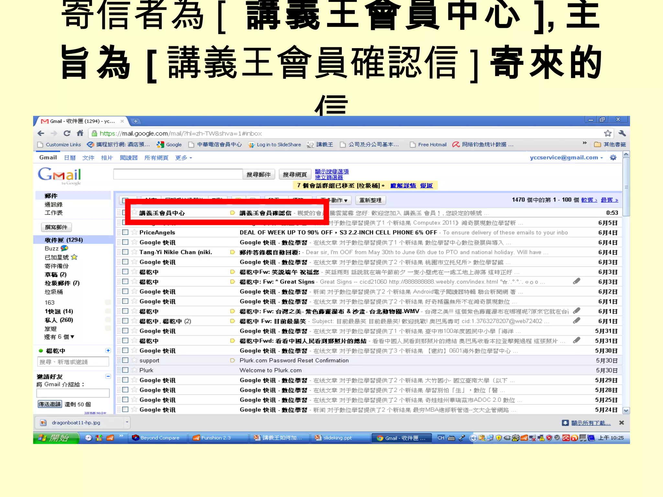The width and height of the screenshot is (663, 497).
Task: Close the downloads bar
Action: pos(621,423)
